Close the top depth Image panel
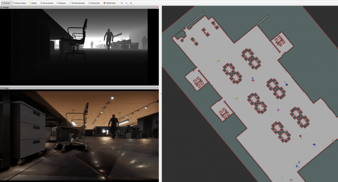338x182 pixels. tap(157, 7)
